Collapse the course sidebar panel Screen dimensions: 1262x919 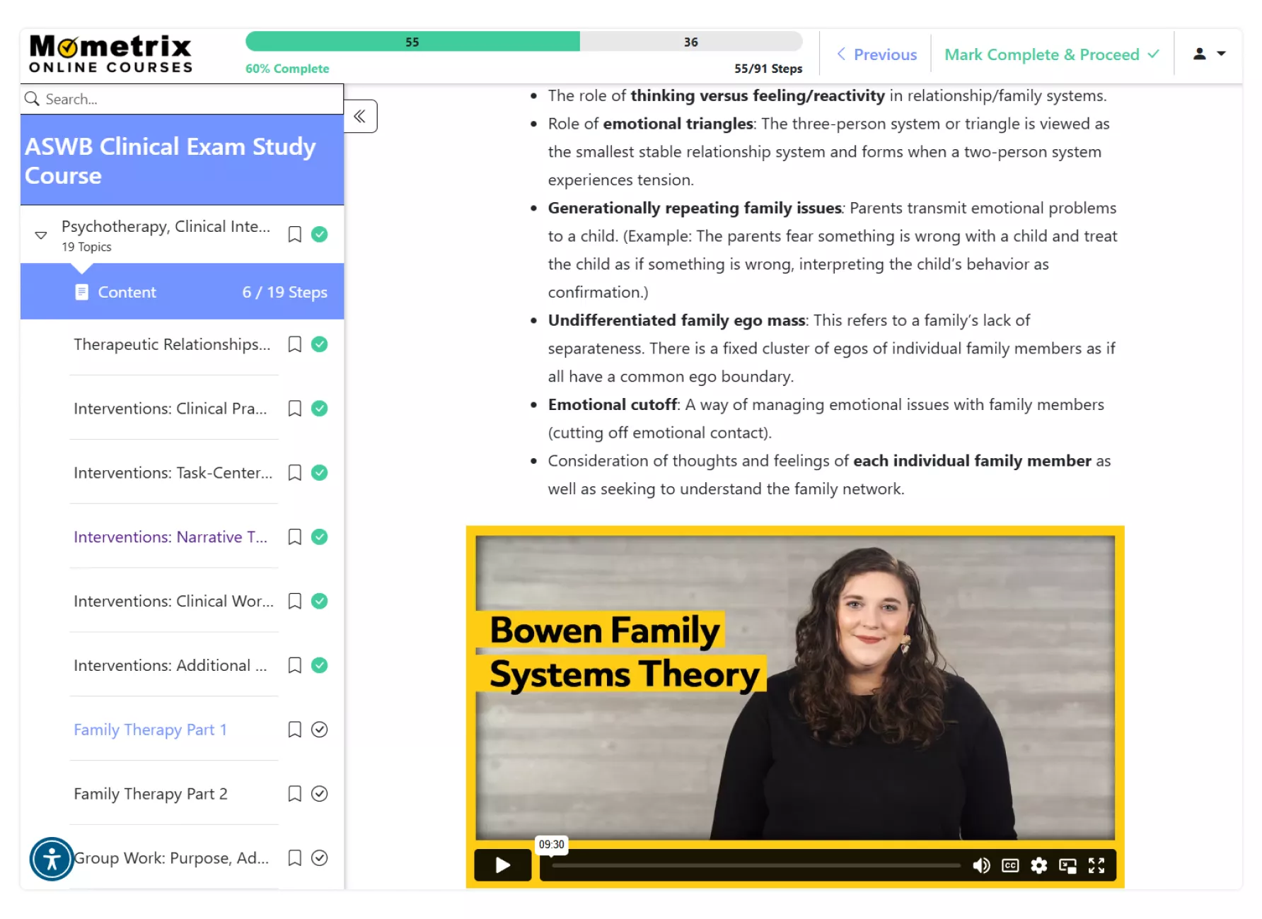click(x=360, y=117)
